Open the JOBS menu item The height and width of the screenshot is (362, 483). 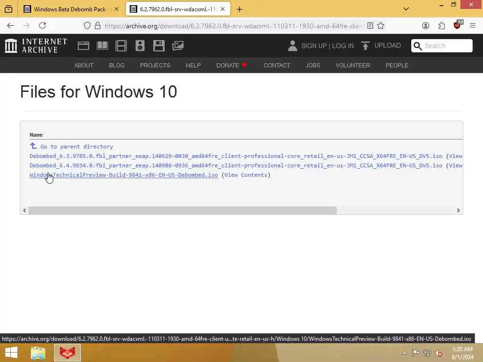(313, 65)
